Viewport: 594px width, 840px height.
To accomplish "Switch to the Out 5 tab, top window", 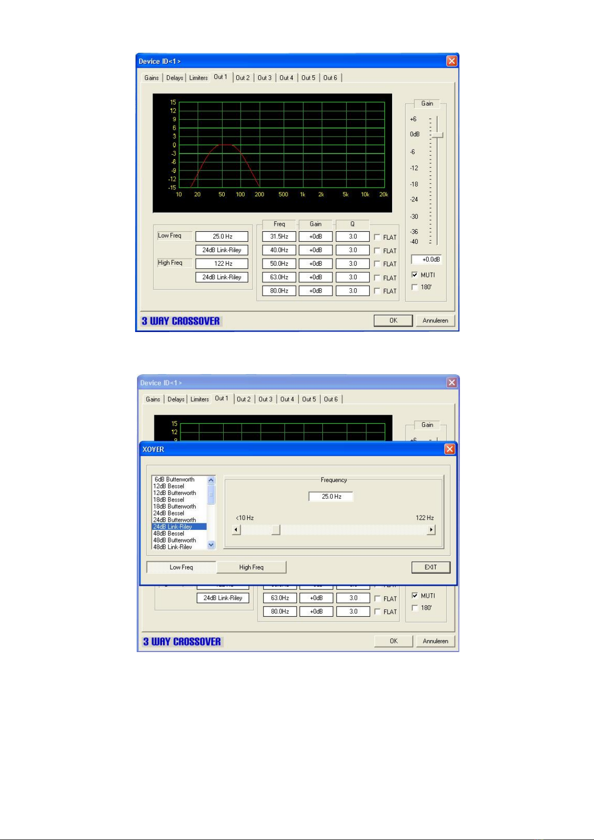I will (308, 78).
